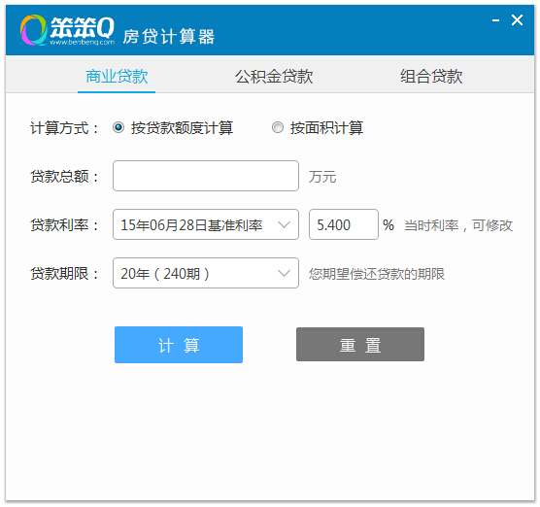Image resolution: width=540 pixels, height=507 pixels.
Task: Click the 贷款利率： label
Action: pyautogui.click(x=64, y=225)
